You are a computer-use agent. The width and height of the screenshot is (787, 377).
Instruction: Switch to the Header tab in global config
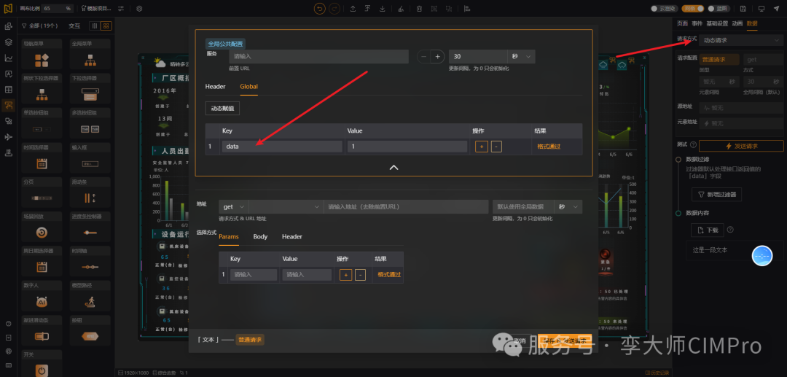pyautogui.click(x=215, y=86)
